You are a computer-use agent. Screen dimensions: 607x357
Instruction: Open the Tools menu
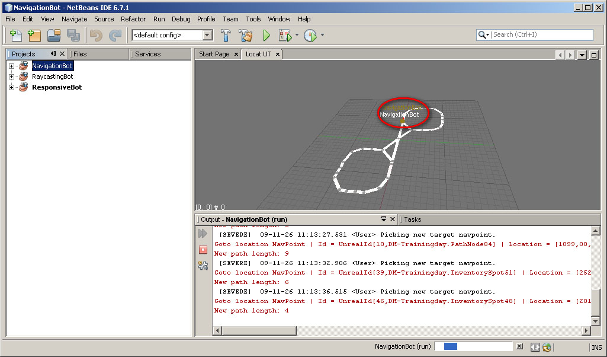pyautogui.click(x=253, y=19)
